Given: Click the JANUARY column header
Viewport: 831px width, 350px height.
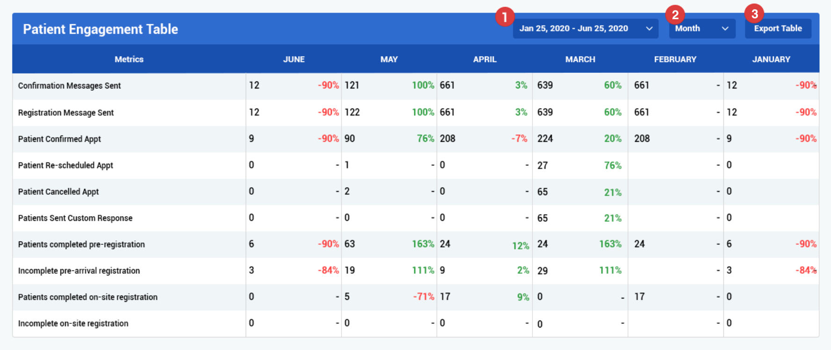Looking at the screenshot, I should tap(771, 59).
